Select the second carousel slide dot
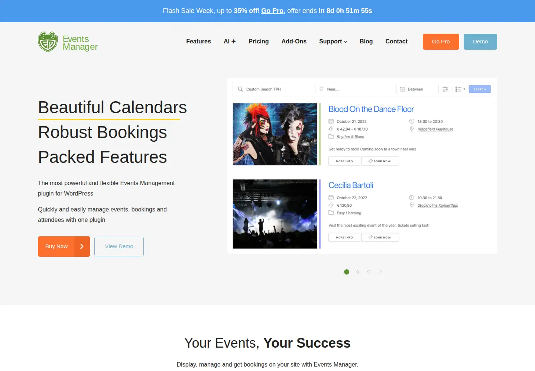535x371 pixels. click(358, 272)
